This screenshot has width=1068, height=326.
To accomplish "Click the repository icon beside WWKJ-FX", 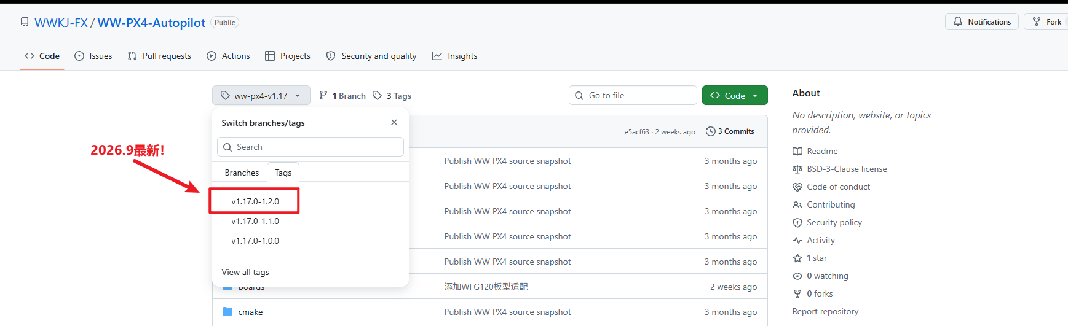I will coord(25,22).
